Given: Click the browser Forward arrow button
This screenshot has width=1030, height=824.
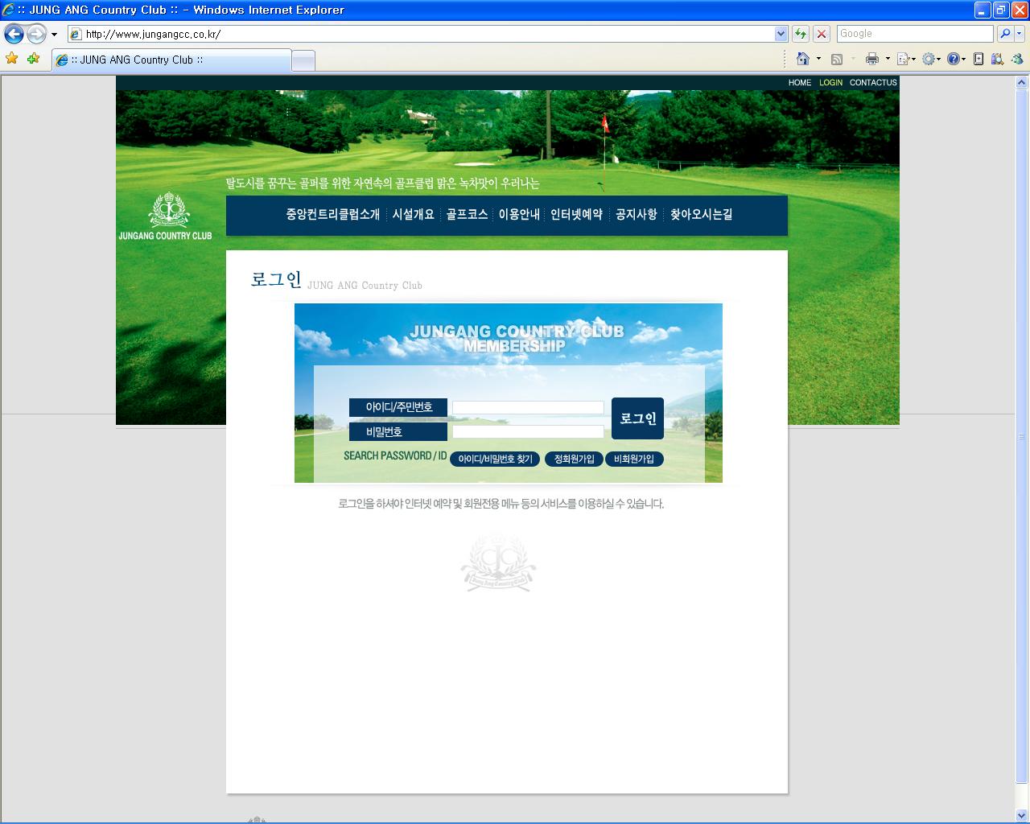Looking at the screenshot, I should (36, 34).
